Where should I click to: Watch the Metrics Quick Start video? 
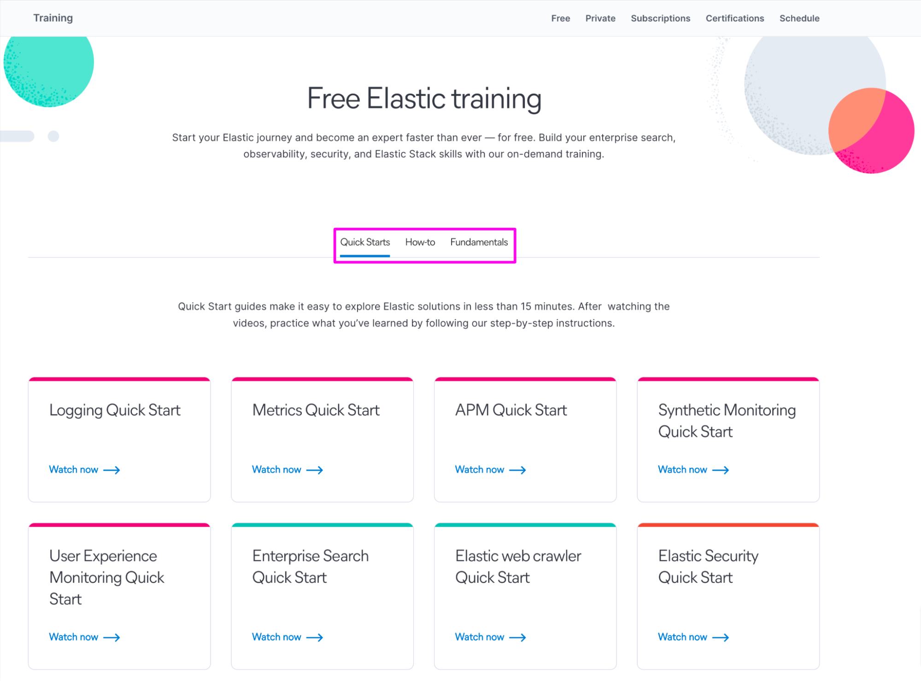[x=286, y=469]
